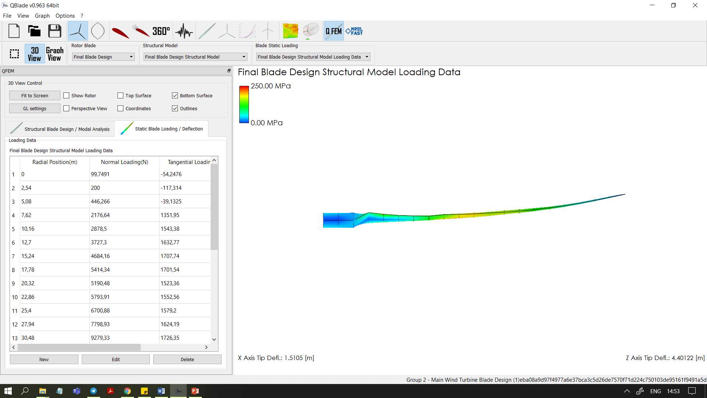Open the multi-curve graph simulation icon
The height and width of the screenshot is (398, 707).
coord(247,31)
